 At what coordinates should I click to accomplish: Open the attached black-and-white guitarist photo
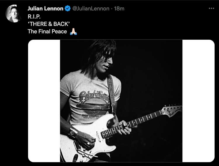coord(121,101)
